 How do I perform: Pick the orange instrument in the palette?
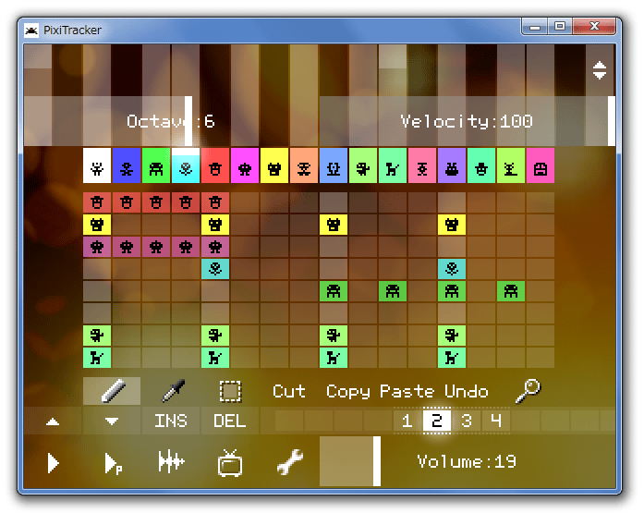click(x=304, y=165)
